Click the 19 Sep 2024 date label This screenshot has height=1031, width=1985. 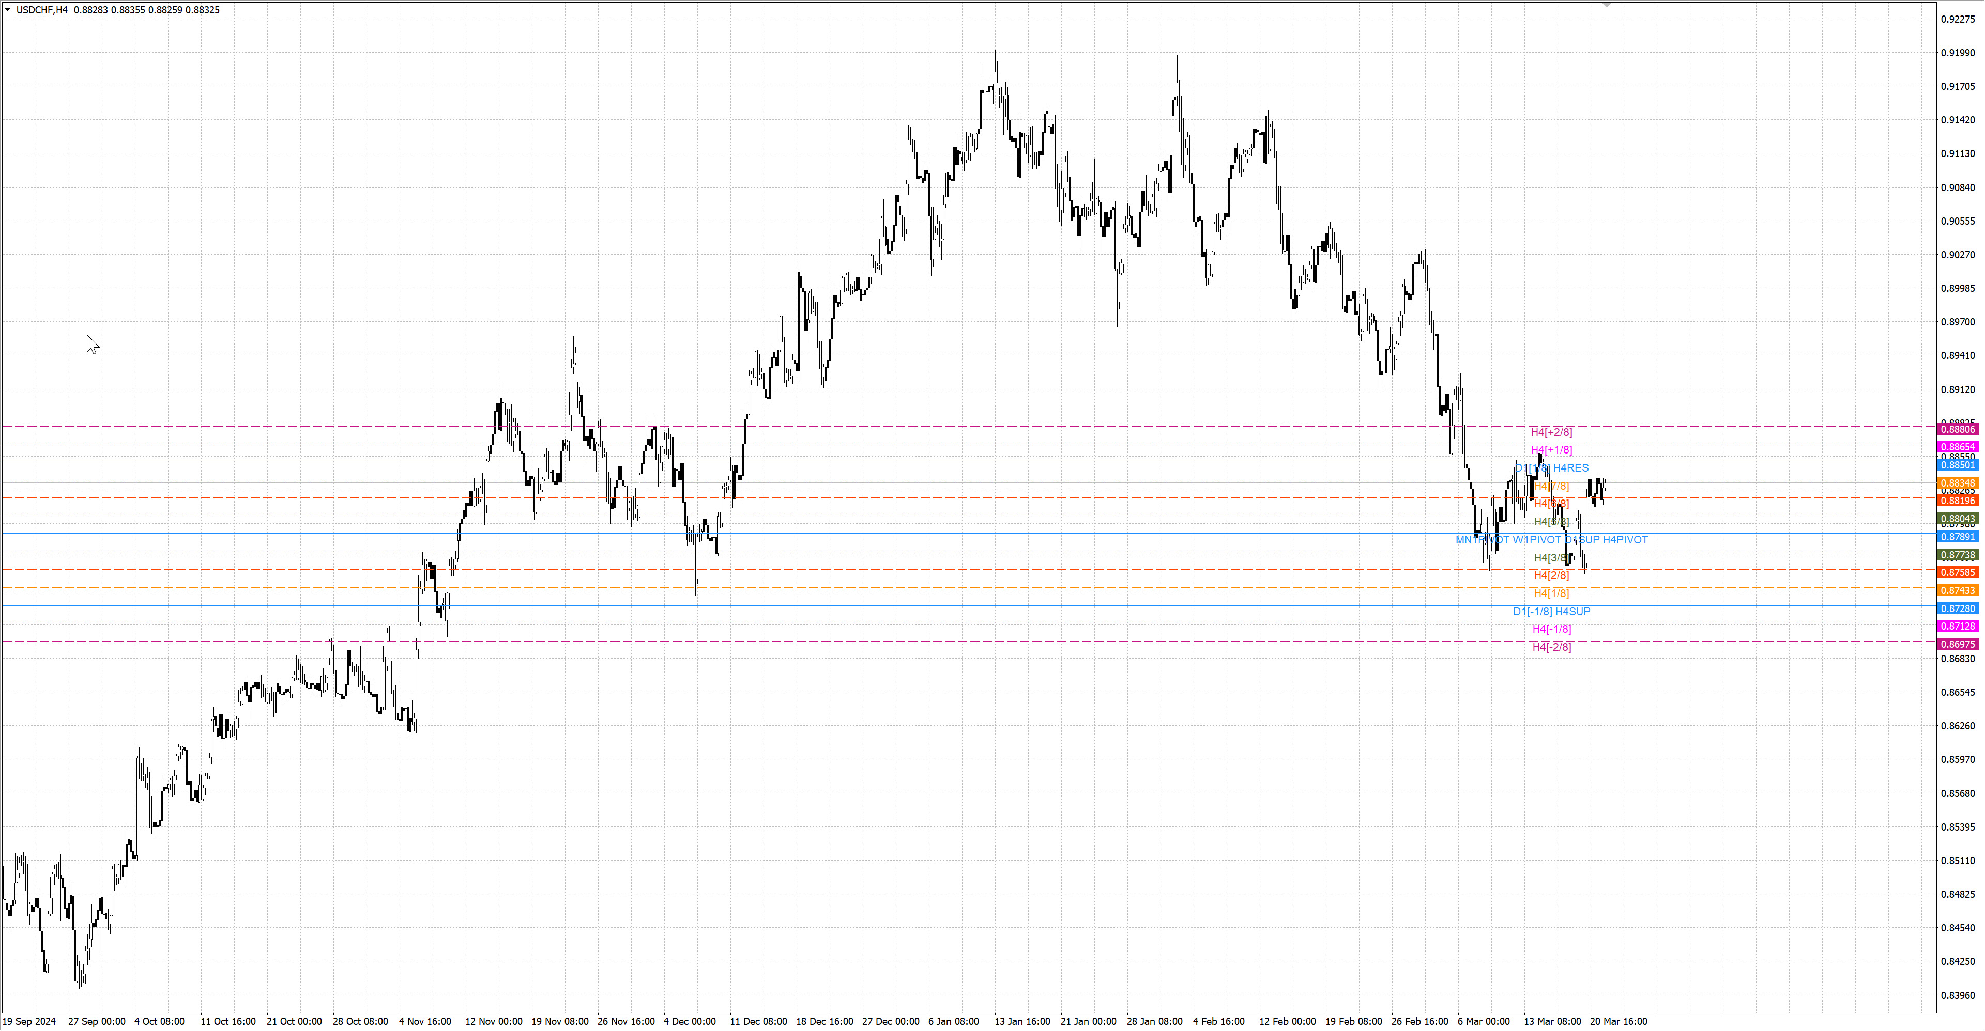(29, 1021)
